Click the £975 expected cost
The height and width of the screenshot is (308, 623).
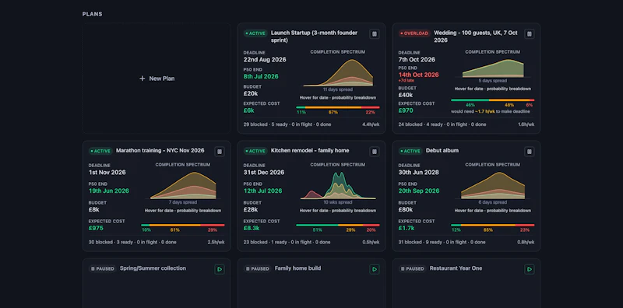pos(96,228)
